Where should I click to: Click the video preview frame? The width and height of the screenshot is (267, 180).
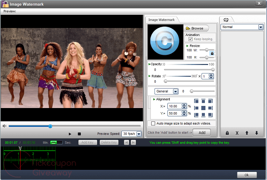click(x=72, y=68)
